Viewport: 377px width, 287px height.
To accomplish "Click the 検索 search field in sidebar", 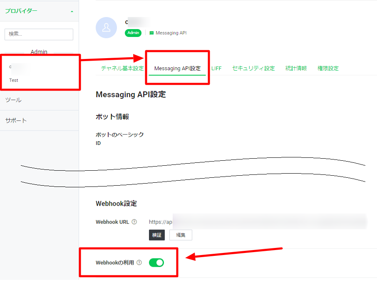I will click(39, 34).
